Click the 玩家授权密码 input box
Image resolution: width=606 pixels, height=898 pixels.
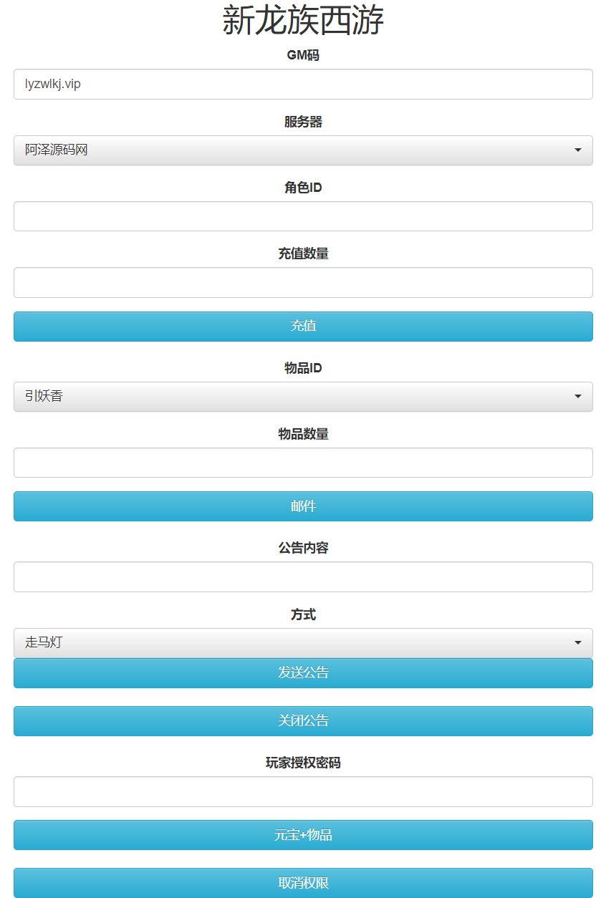tap(303, 792)
